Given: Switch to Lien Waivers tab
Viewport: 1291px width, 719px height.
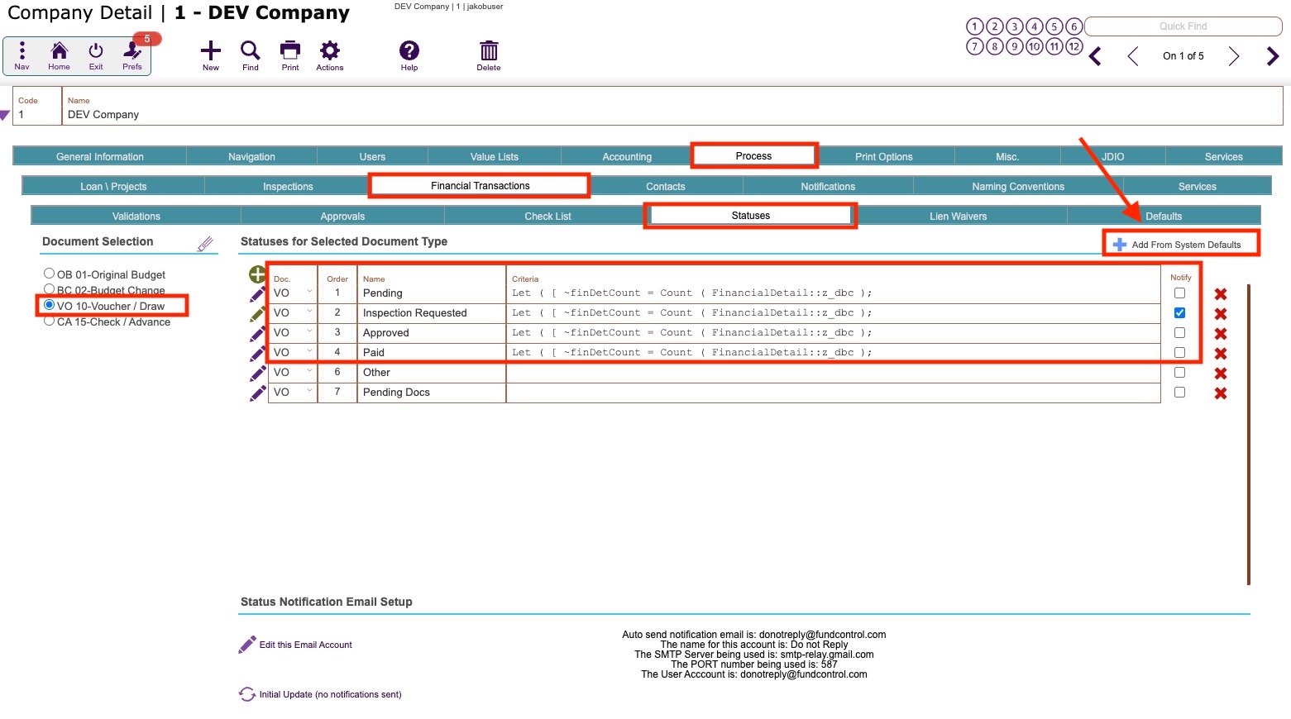Looking at the screenshot, I should tap(958, 216).
